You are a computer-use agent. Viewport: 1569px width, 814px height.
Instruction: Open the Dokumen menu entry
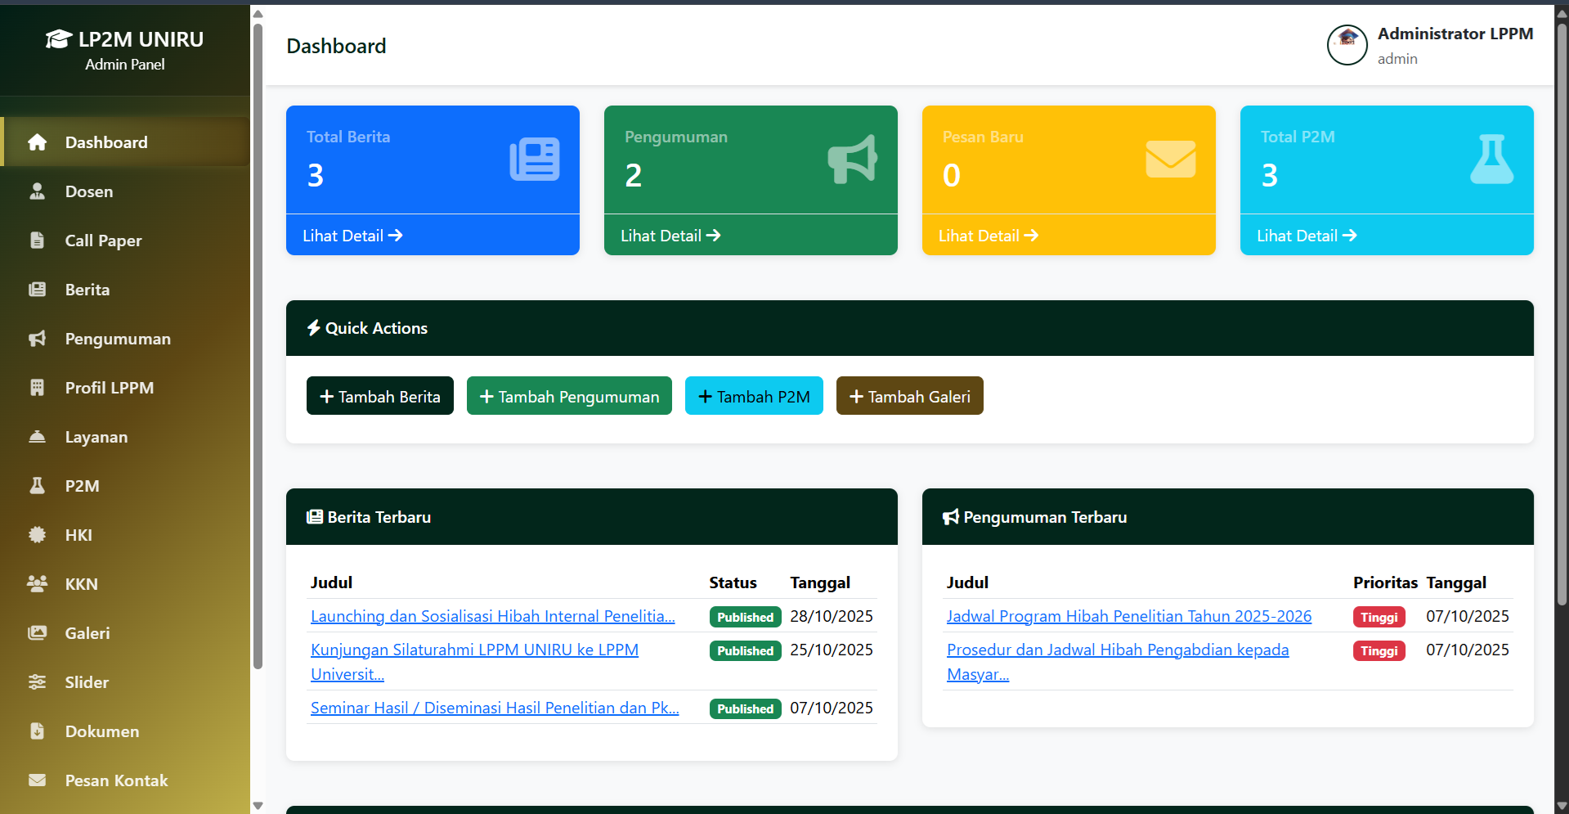click(x=101, y=731)
